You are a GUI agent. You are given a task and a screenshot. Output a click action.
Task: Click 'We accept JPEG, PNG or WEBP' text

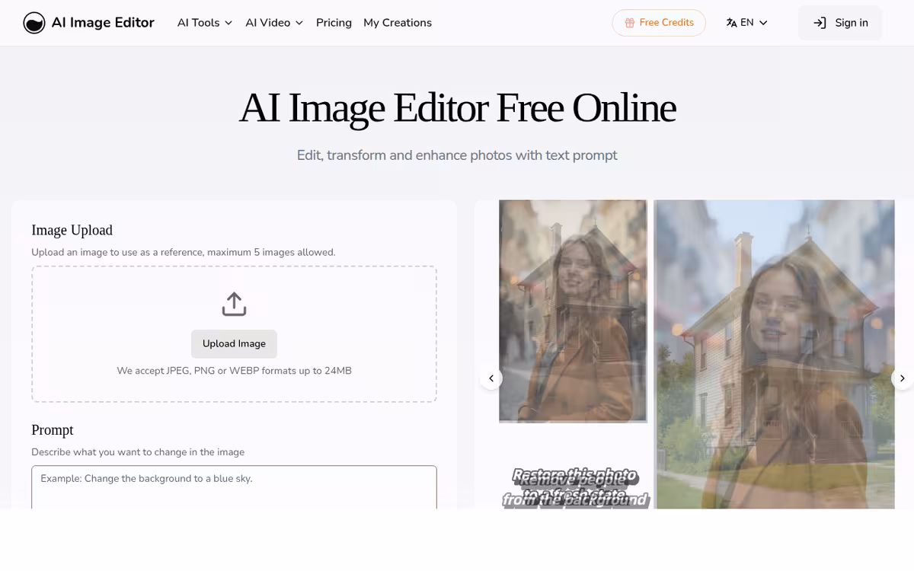pos(234,371)
